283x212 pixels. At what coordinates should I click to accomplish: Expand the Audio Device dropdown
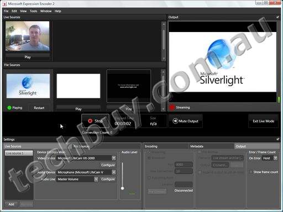pos(114,172)
